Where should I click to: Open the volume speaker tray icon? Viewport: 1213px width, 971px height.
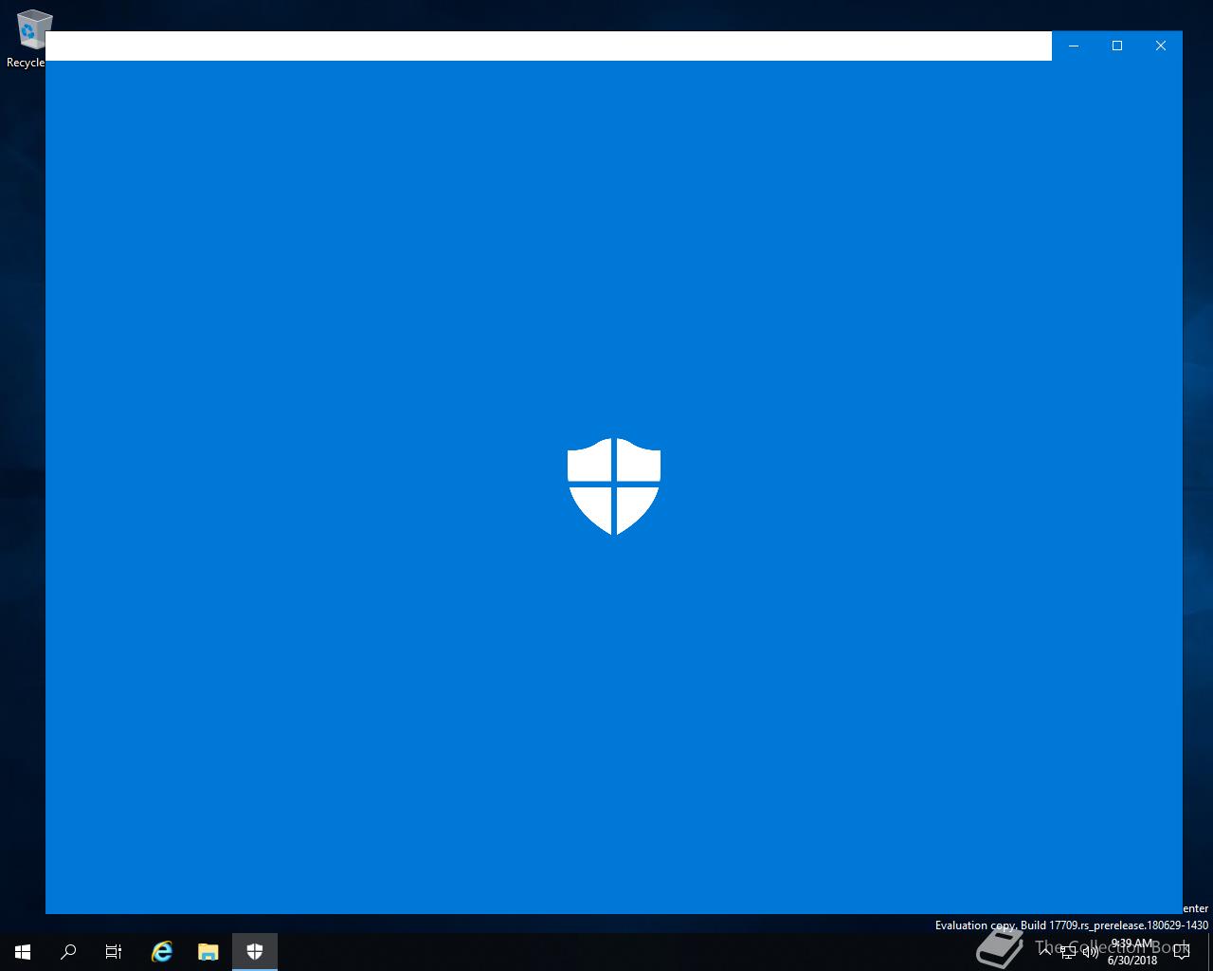[1091, 952]
